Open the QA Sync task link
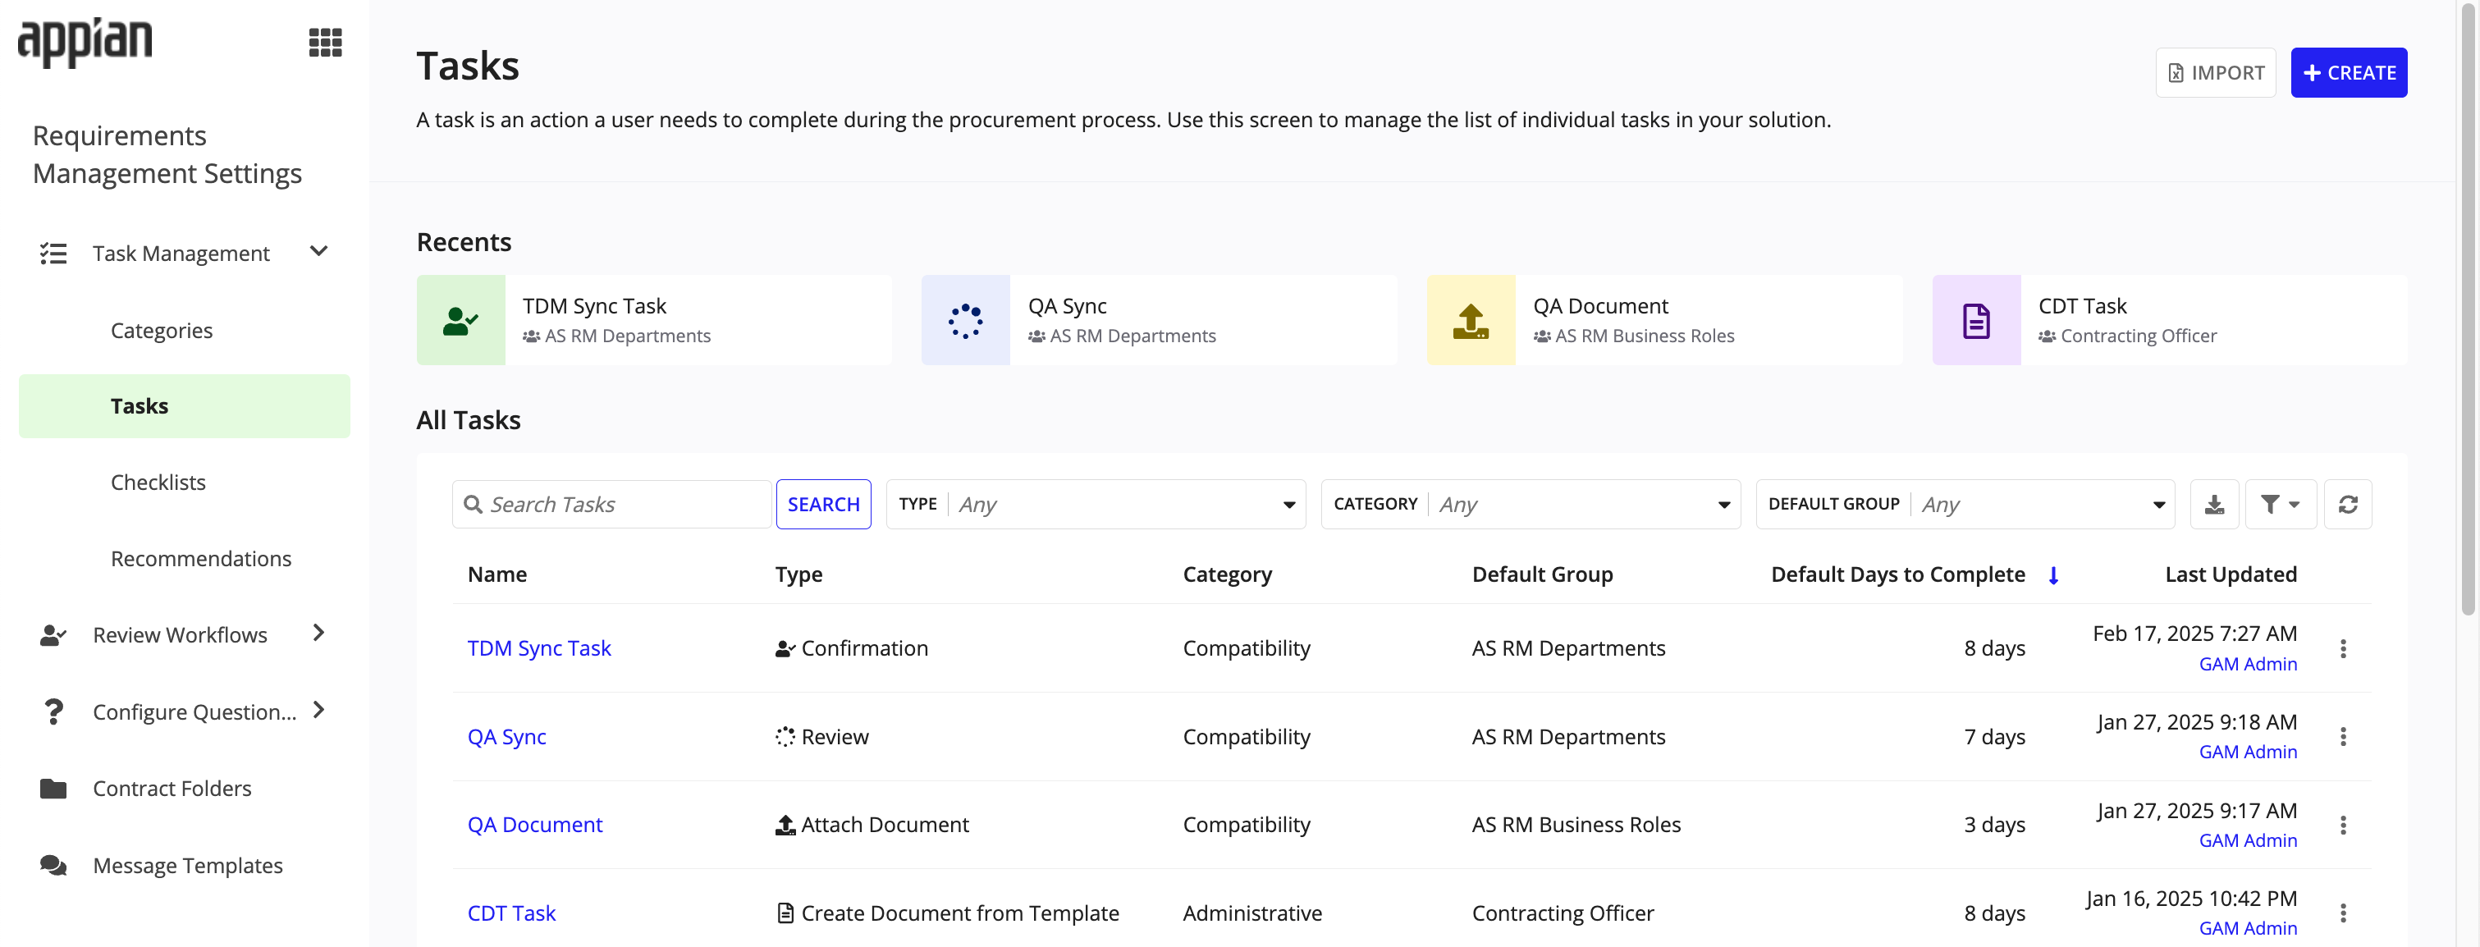2480x947 pixels. 506,737
